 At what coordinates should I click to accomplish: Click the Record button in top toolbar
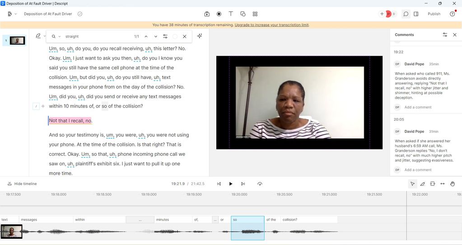(x=219, y=14)
